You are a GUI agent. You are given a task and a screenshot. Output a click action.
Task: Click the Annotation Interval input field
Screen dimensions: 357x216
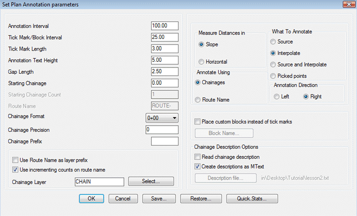(x=164, y=26)
